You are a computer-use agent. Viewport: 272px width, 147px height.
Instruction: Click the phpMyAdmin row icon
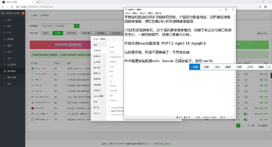point(33,102)
